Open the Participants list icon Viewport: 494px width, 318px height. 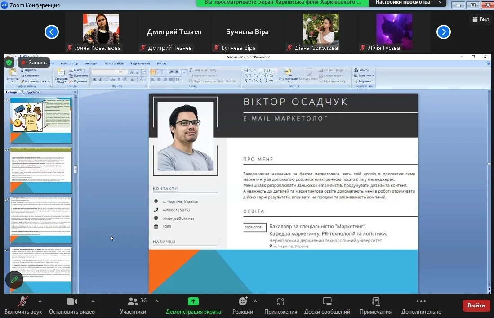pyautogui.click(x=133, y=301)
